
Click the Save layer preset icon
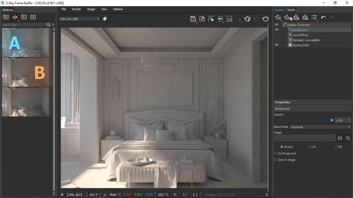click(296, 17)
